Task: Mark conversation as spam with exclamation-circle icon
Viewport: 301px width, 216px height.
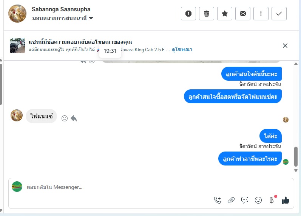Action: 188,14
